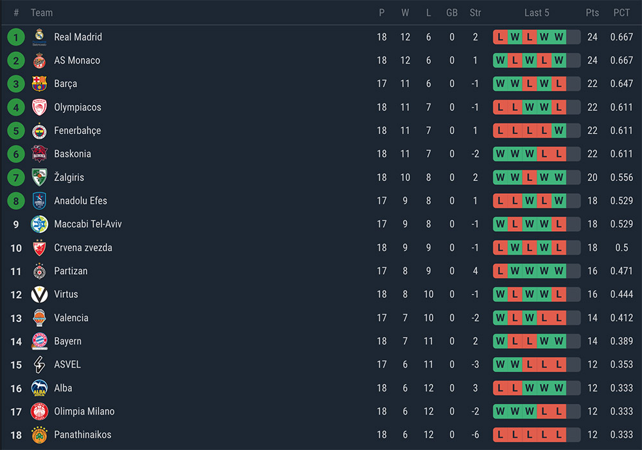Open the Anadolu Efes team link
642x450 pixels.
[80, 201]
